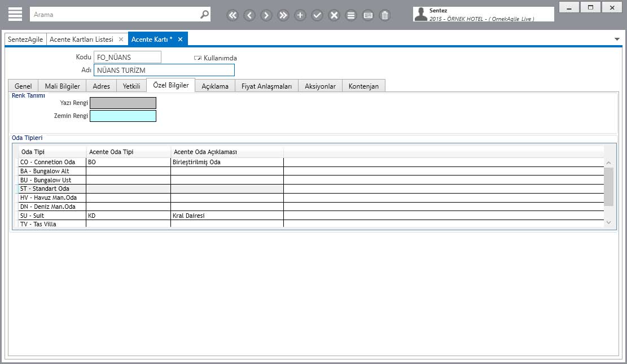Select the TV - Tas Villa row

(311, 224)
